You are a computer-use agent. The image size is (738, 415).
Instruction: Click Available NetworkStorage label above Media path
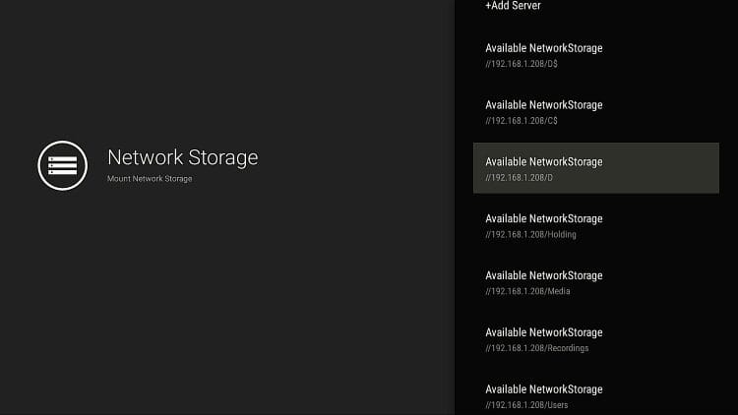coord(543,276)
